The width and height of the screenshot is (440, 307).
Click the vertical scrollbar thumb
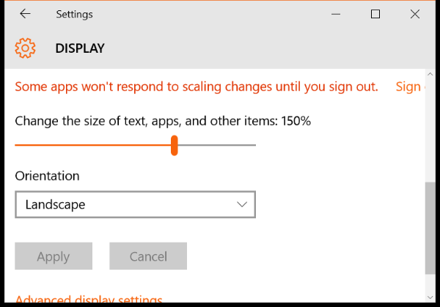pyautogui.click(x=430, y=228)
